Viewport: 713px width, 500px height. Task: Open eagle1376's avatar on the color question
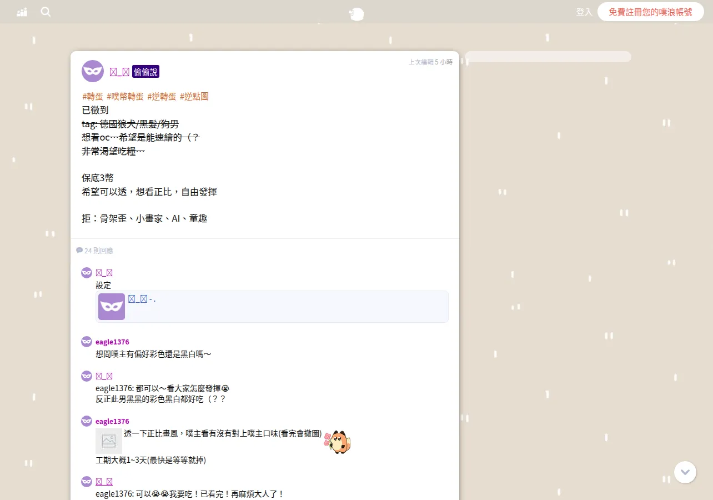(87, 342)
